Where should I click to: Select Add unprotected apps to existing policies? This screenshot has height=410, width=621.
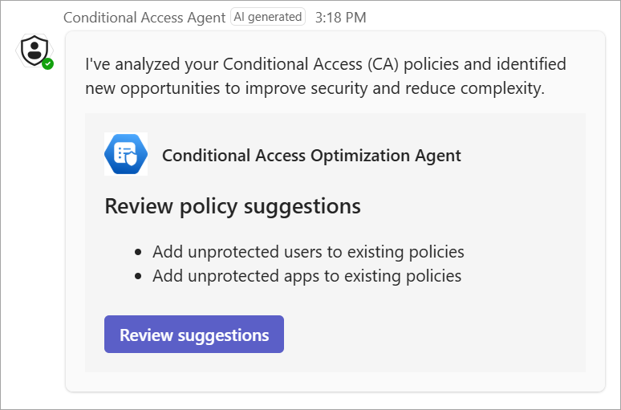pyautogui.click(x=307, y=276)
